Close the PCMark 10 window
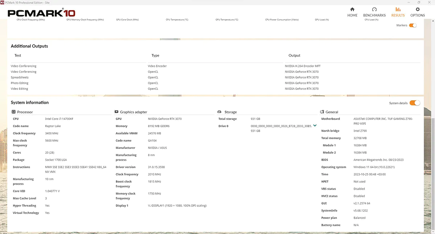Viewport: 435px width, 234px height. pyautogui.click(x=430, y=2)
